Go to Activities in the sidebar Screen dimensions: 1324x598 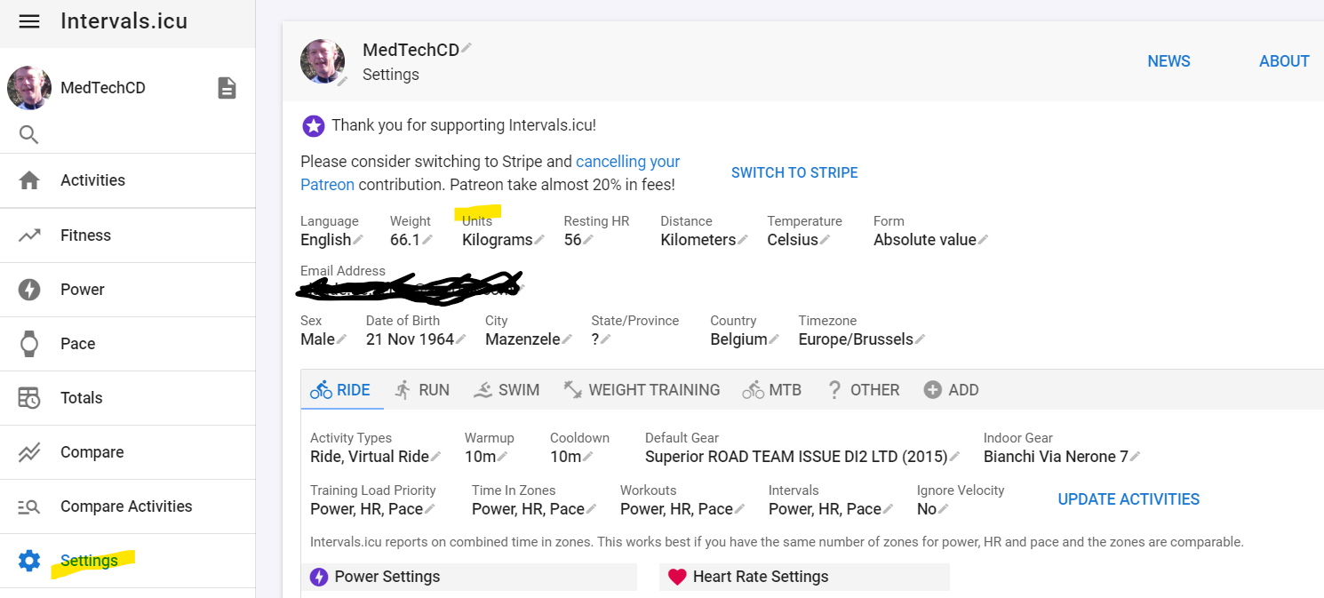pos(128,180)
